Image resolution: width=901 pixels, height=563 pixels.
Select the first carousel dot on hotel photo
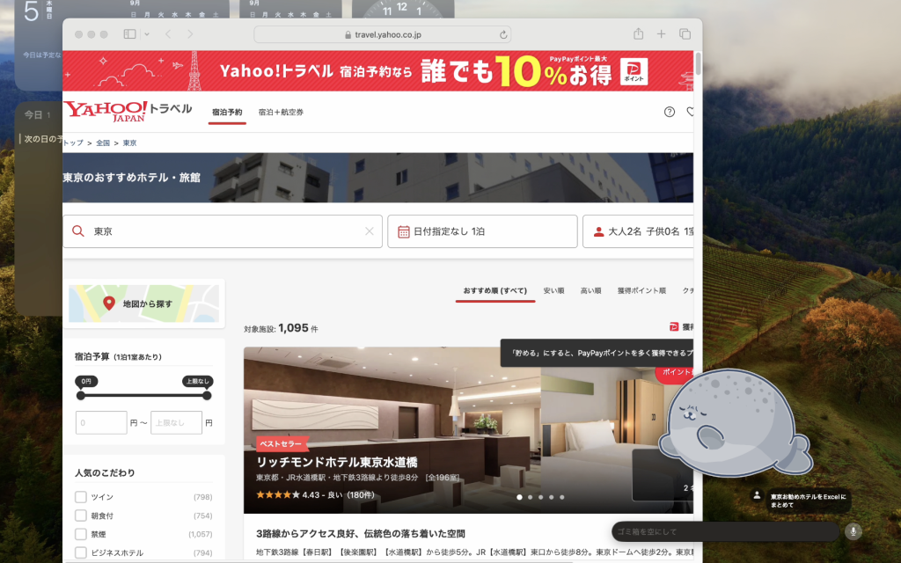click(519, 497)
